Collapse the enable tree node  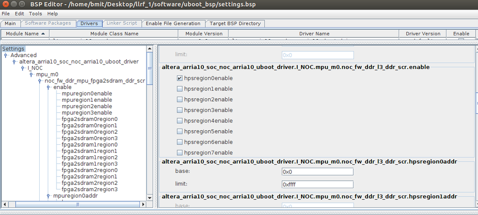click(48, 87)
